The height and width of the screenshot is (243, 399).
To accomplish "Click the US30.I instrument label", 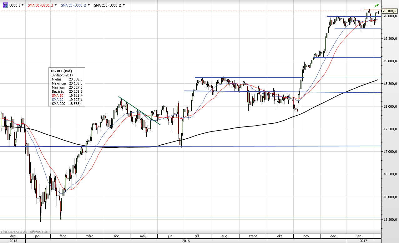I will (14, 5).
